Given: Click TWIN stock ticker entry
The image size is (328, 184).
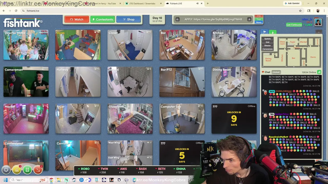Looking at the screenshot, I should point(102,170).
